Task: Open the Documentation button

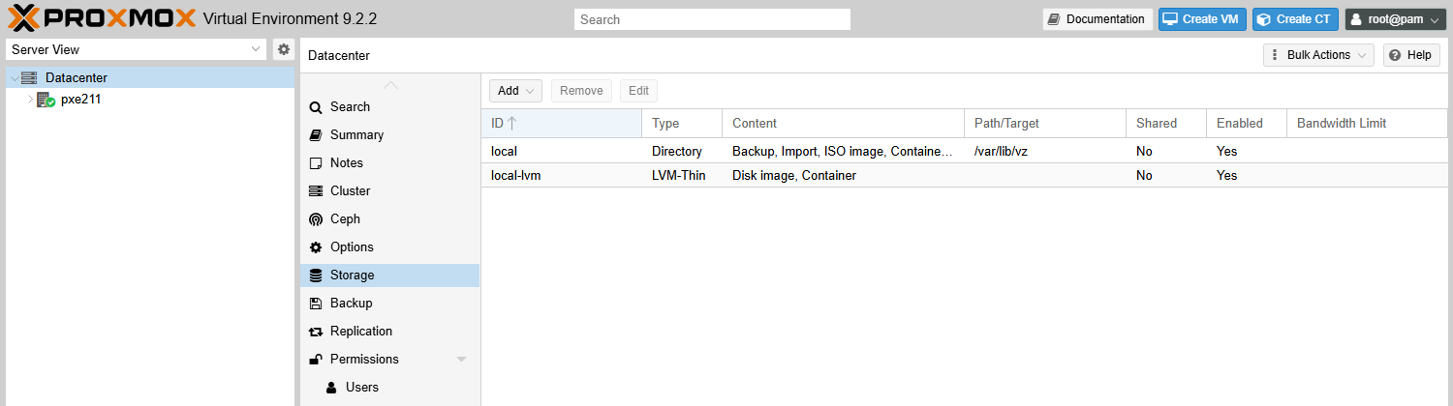Action: (1097, 19)
